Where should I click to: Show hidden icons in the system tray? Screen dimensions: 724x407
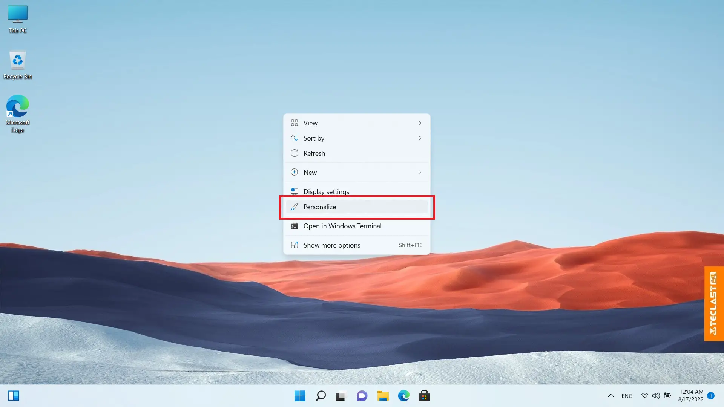[611, 396]
